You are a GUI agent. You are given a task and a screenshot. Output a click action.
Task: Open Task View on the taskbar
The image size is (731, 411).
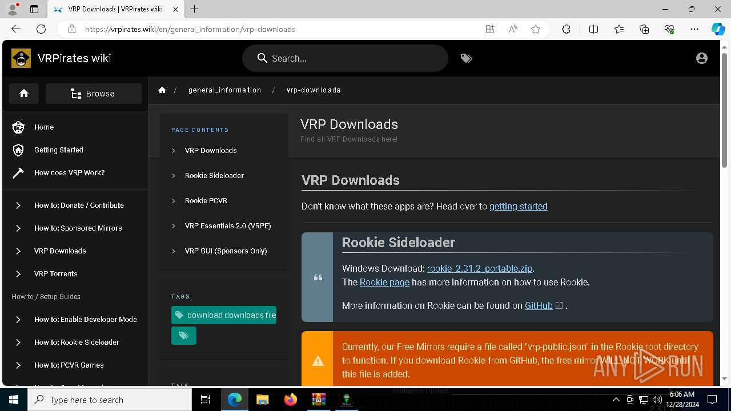pos(206,400)
